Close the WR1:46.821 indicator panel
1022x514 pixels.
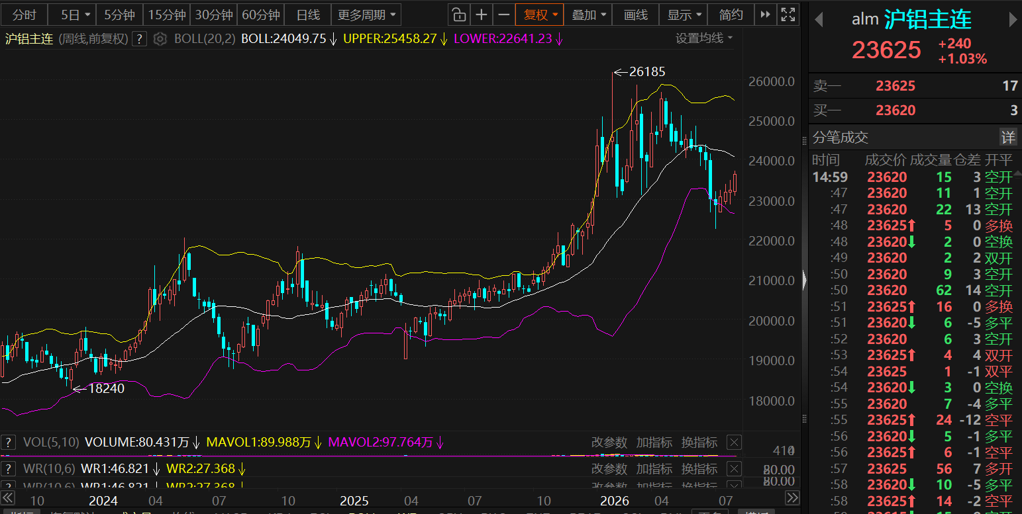tap(734, 469)
